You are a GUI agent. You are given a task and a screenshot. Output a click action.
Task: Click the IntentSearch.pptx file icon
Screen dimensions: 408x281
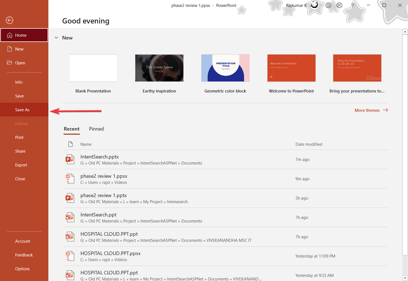point(70,160)
